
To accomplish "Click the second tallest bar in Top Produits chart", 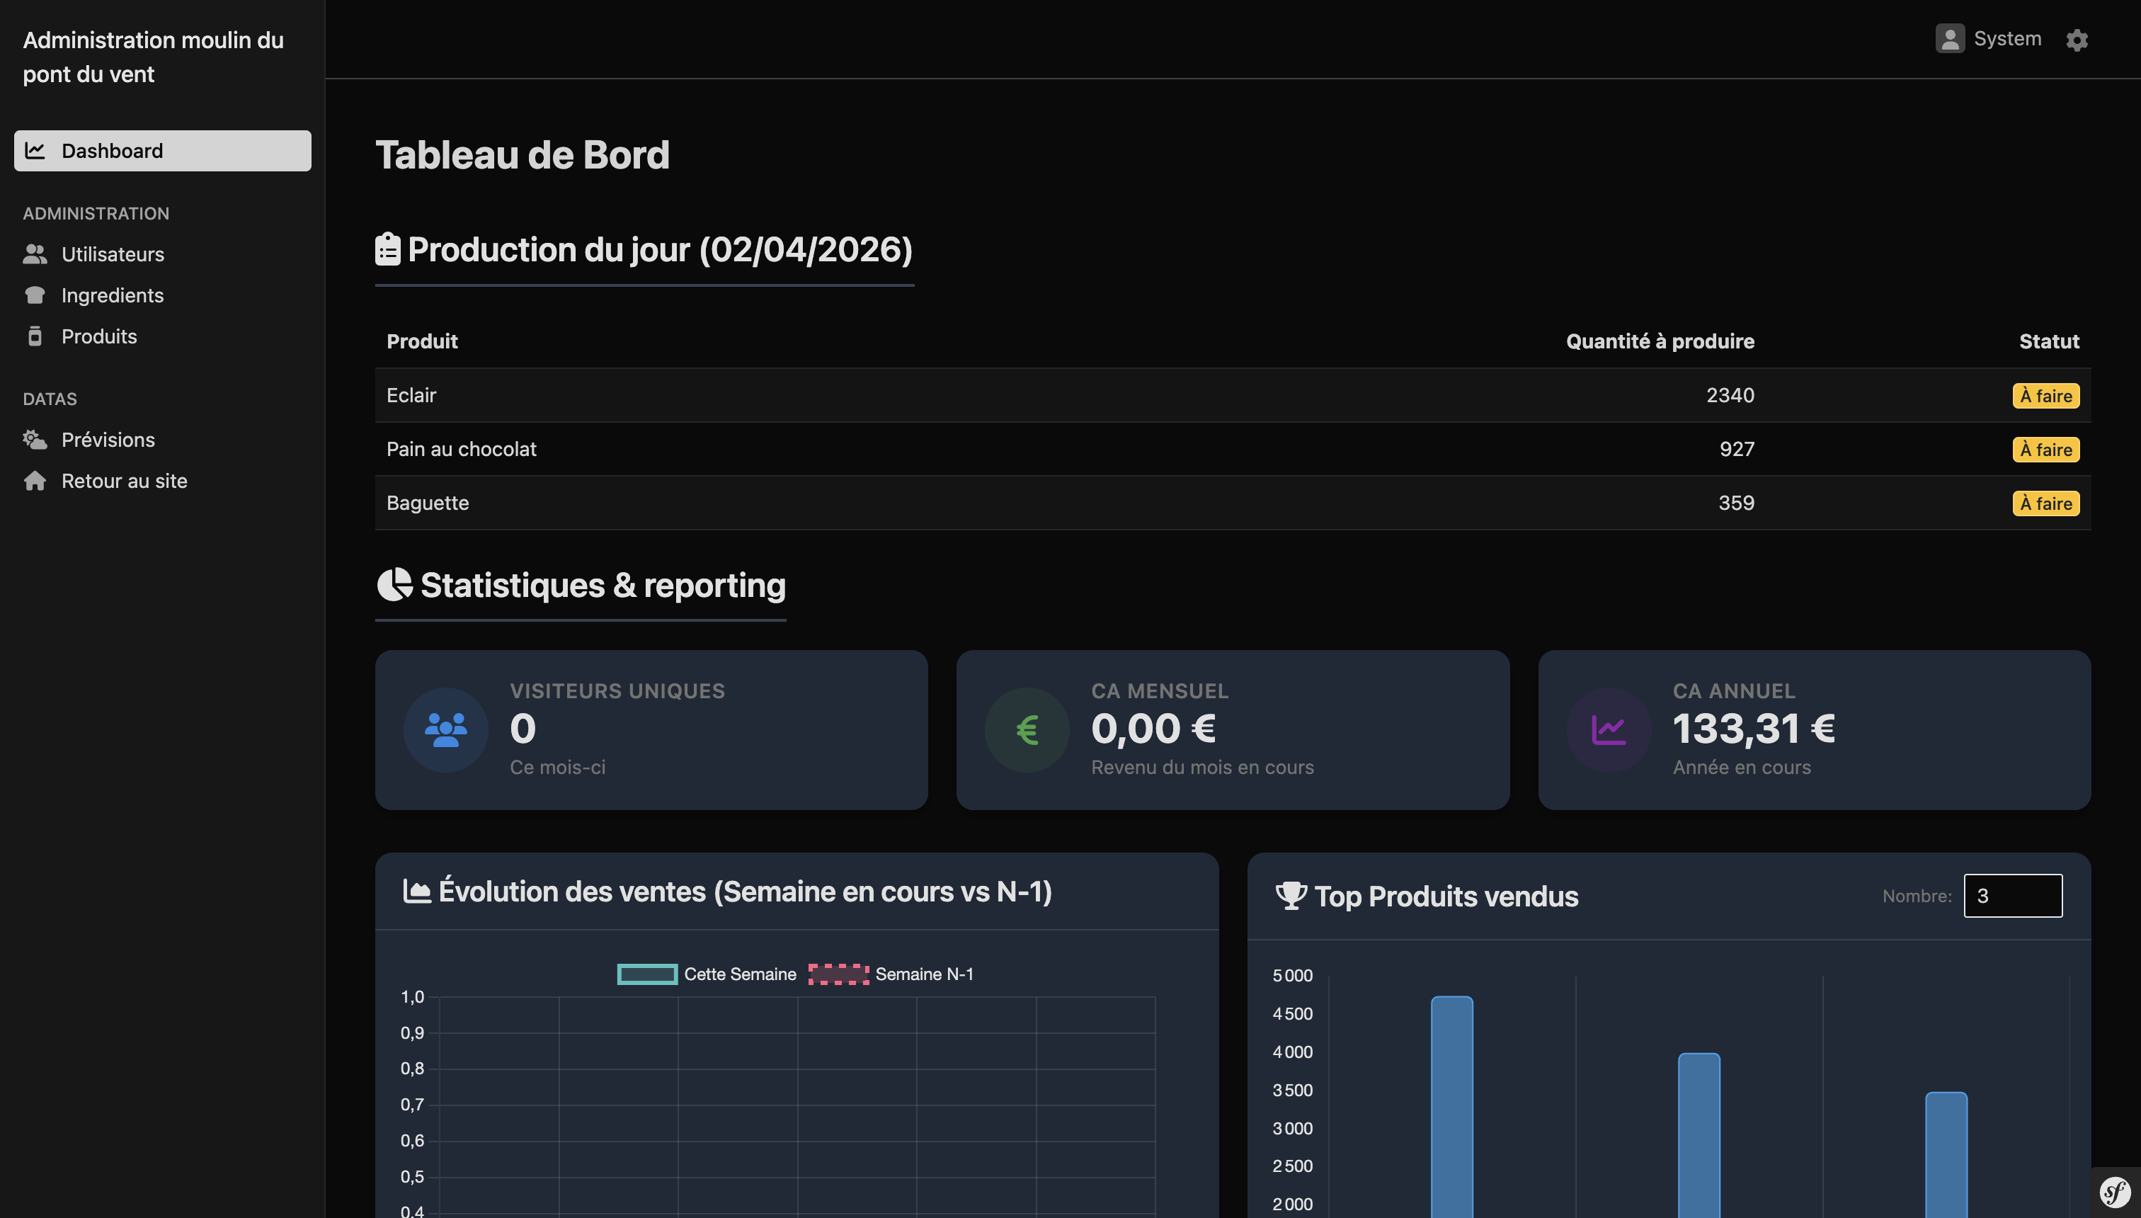I will (x=1698, y=1135).
